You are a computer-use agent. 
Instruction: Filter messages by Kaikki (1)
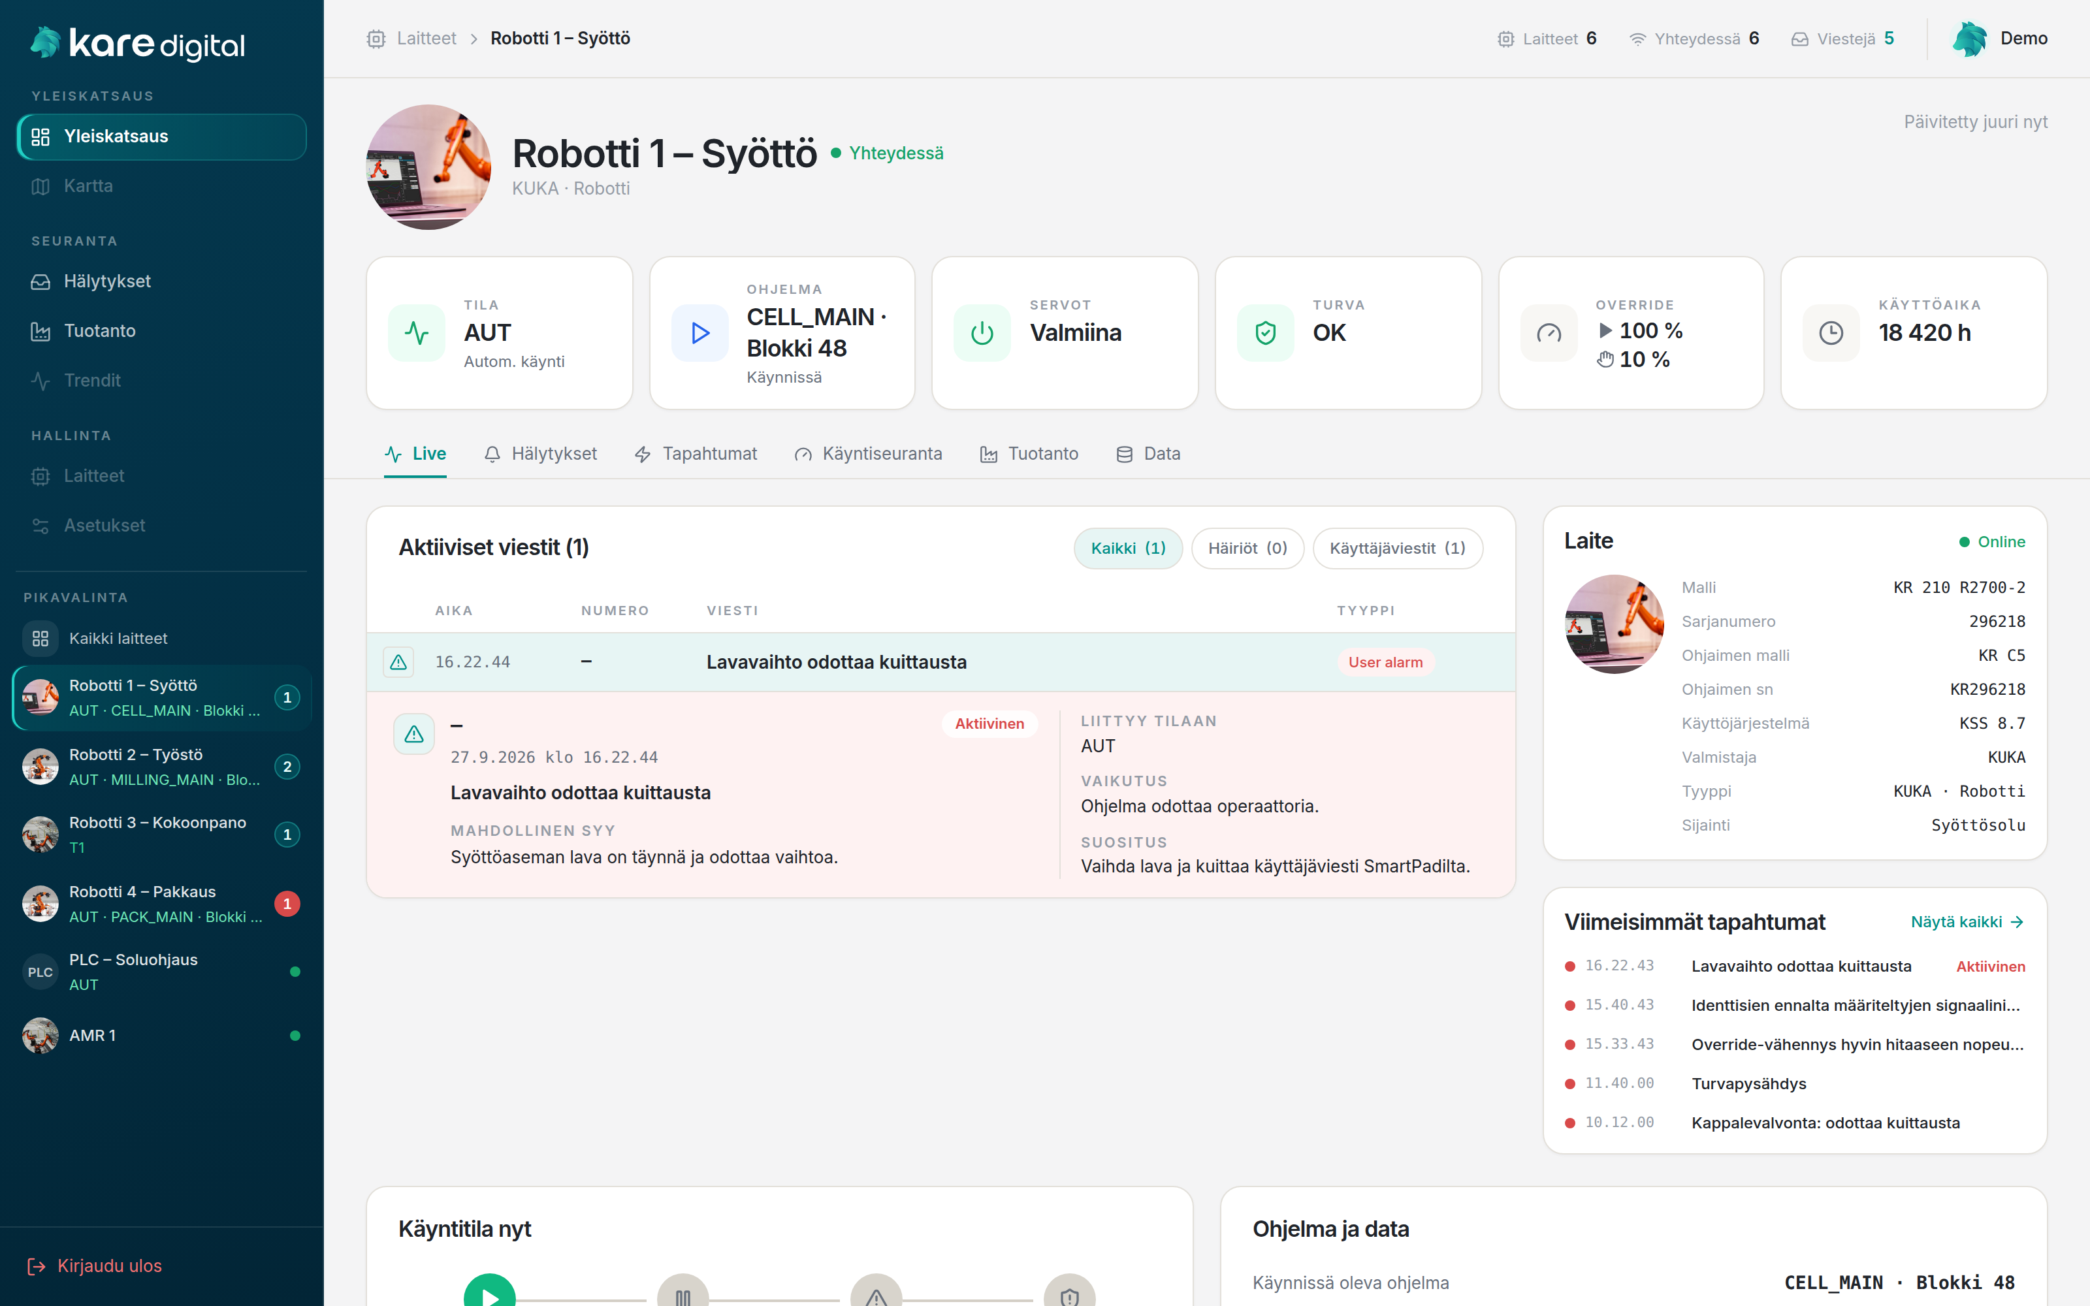(1128, 549)
